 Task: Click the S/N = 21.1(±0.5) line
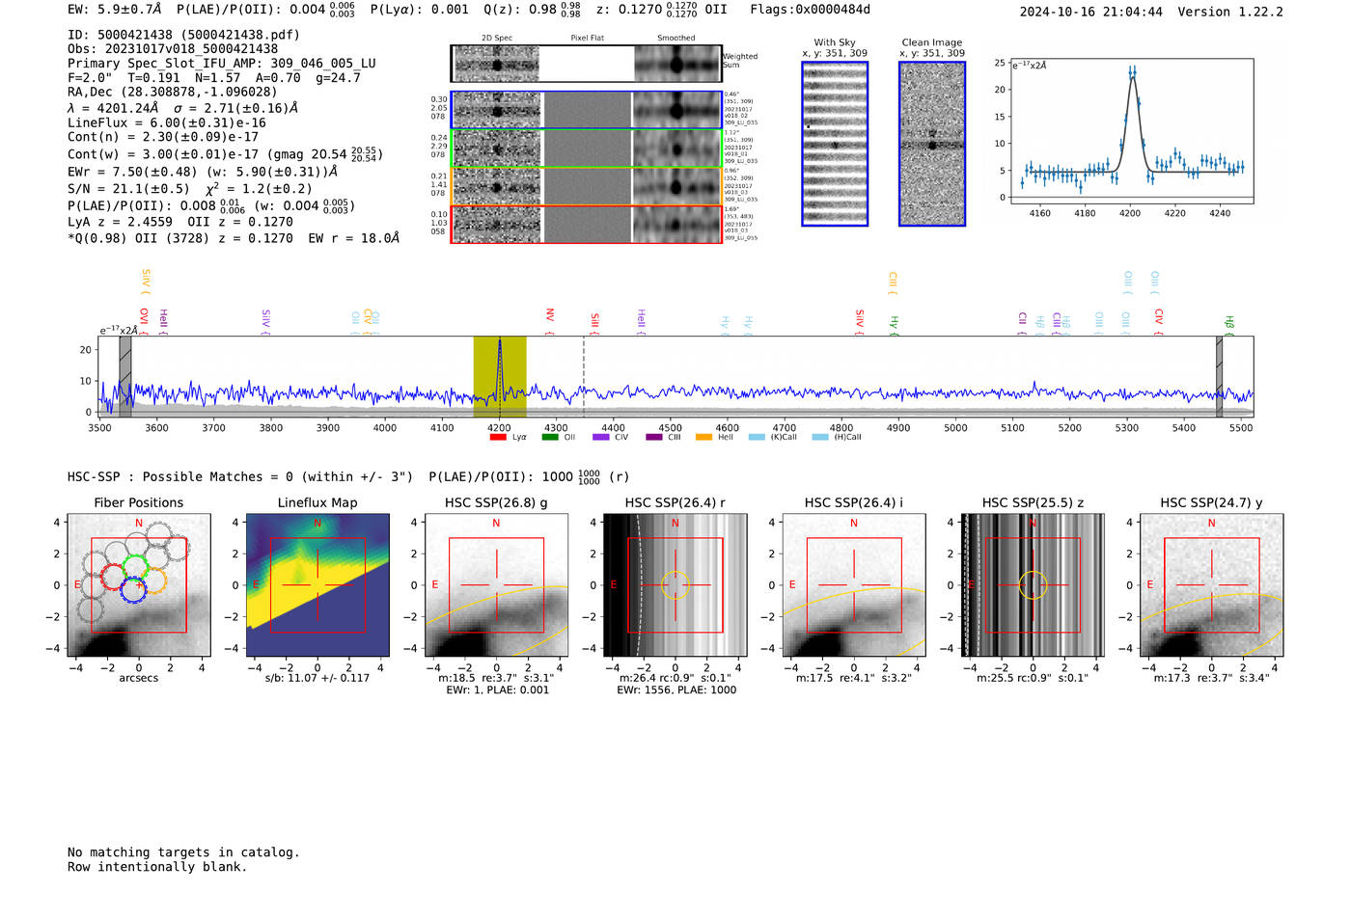click(190, 189)
